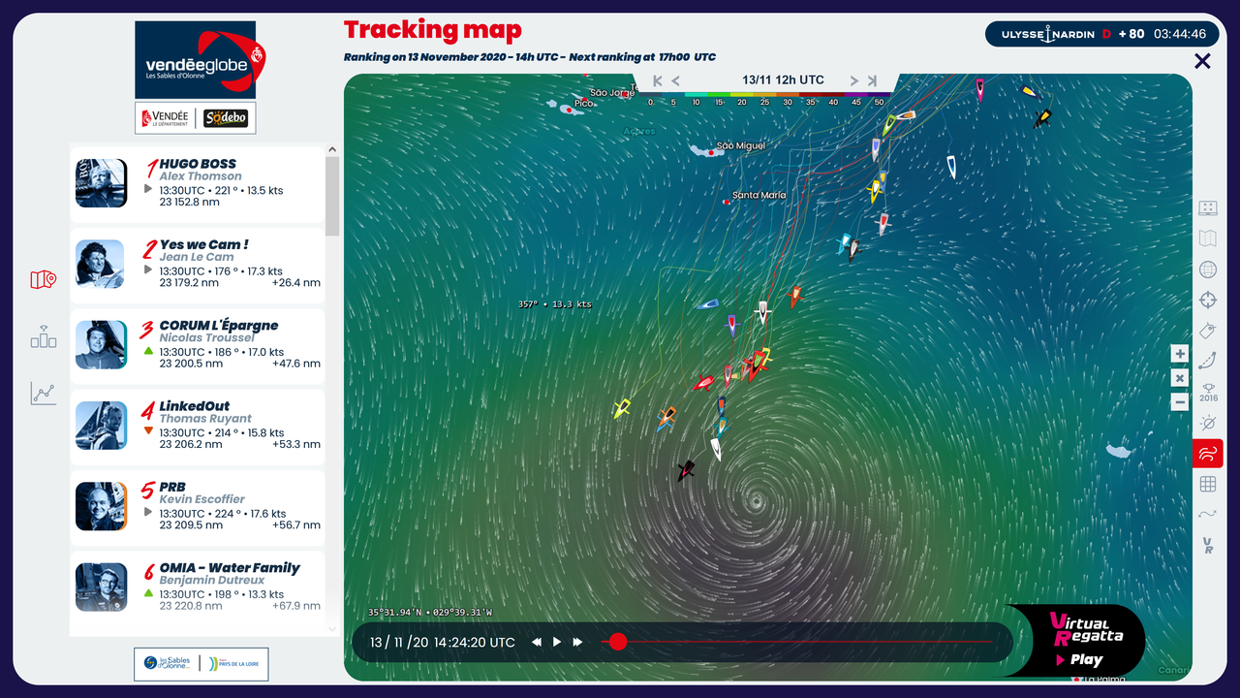This screenshot has width=1240, height=698.
Task: Select HUGO BOSS ranking entry
Action: click(198, 183)
